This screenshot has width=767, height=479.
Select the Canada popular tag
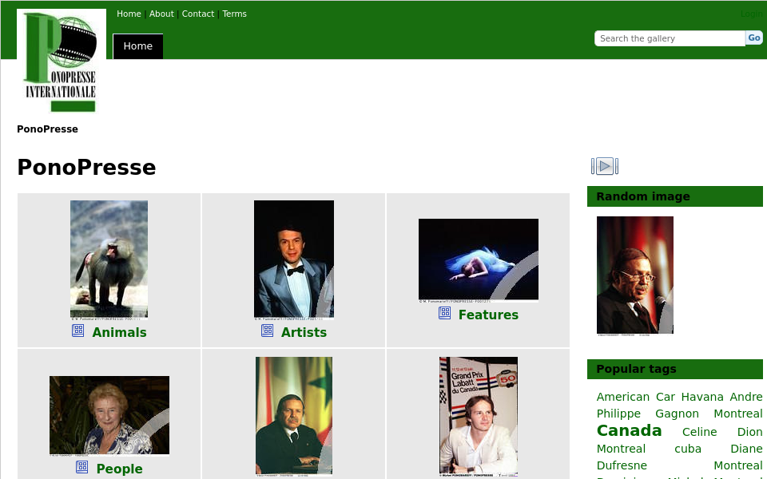(x=629, y=430)
